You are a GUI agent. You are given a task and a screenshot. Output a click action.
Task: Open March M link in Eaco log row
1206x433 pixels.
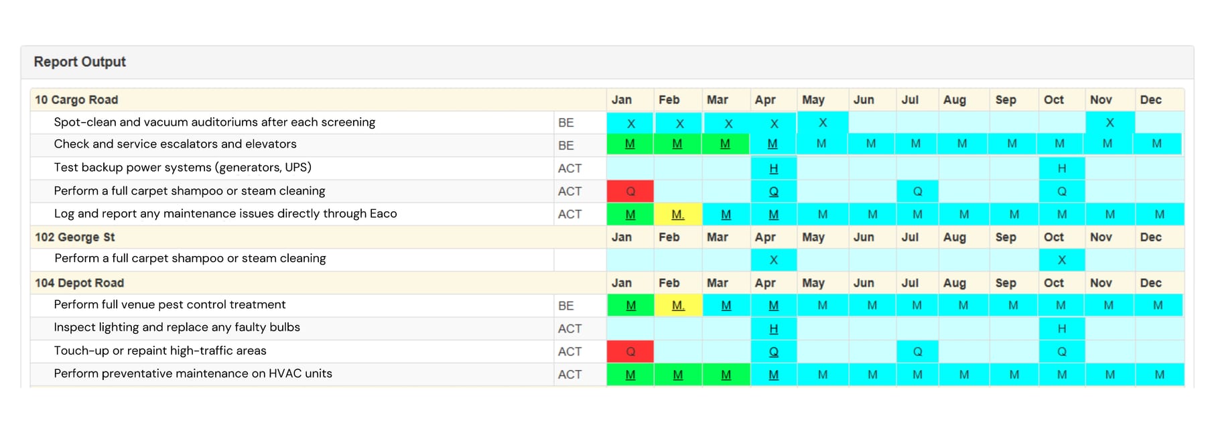pyautogui.click(x=726, y=214)
